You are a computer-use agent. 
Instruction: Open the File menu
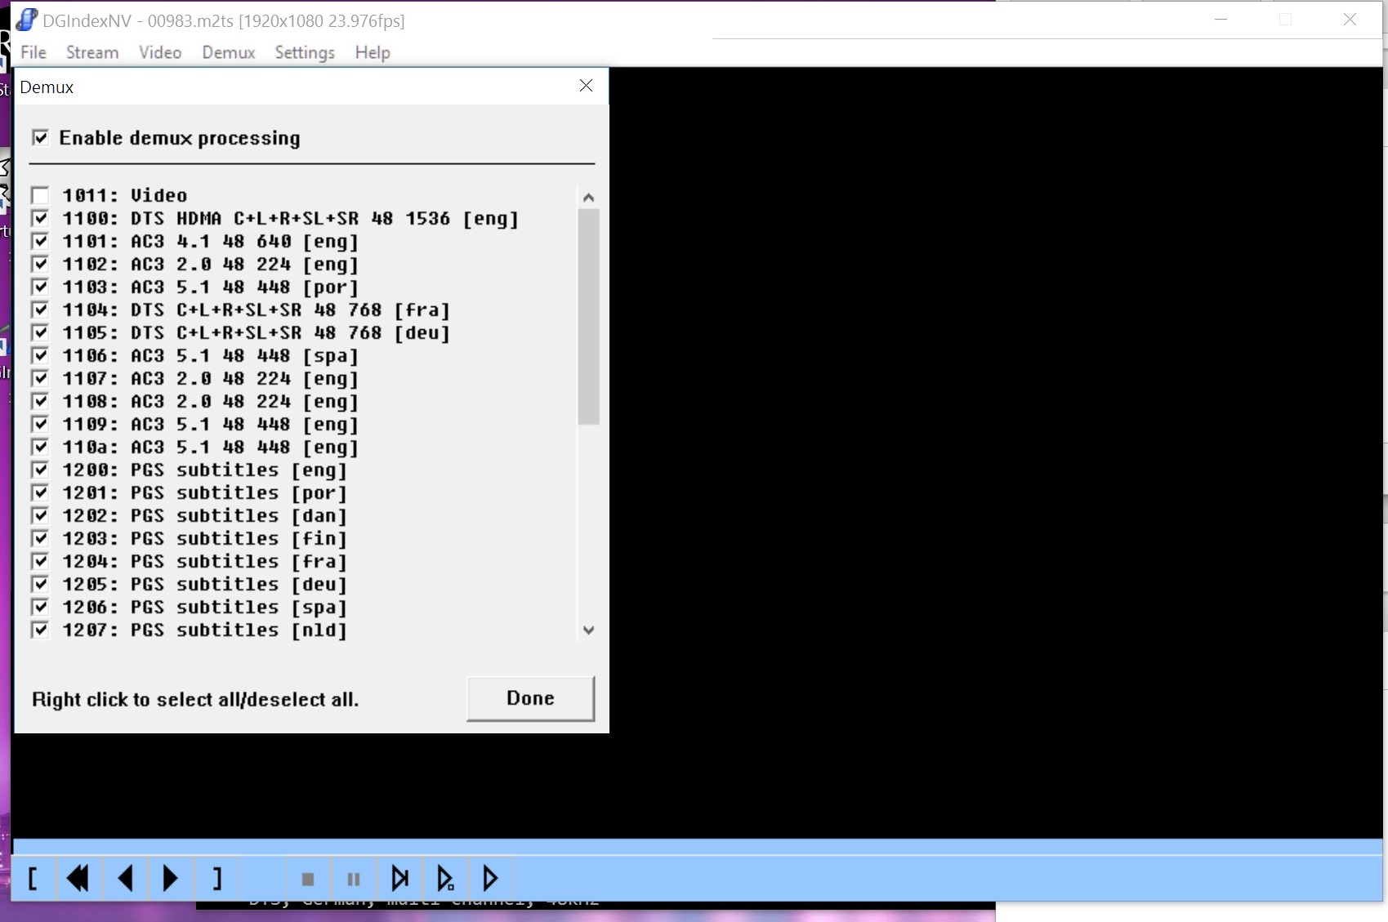[33, 52]
